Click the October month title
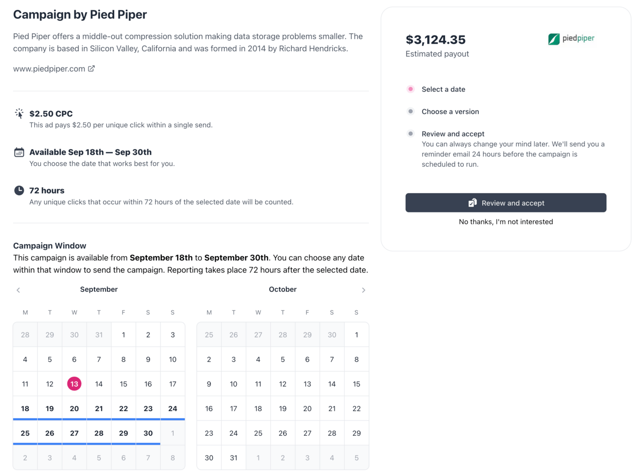 (x=283, y=289)
